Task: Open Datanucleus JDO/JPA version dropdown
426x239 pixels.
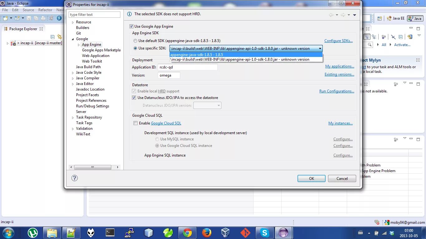Action: tap(207, 105)
